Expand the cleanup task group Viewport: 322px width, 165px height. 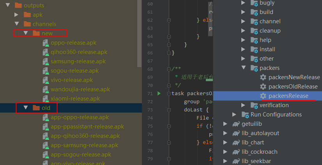[243, 31]
